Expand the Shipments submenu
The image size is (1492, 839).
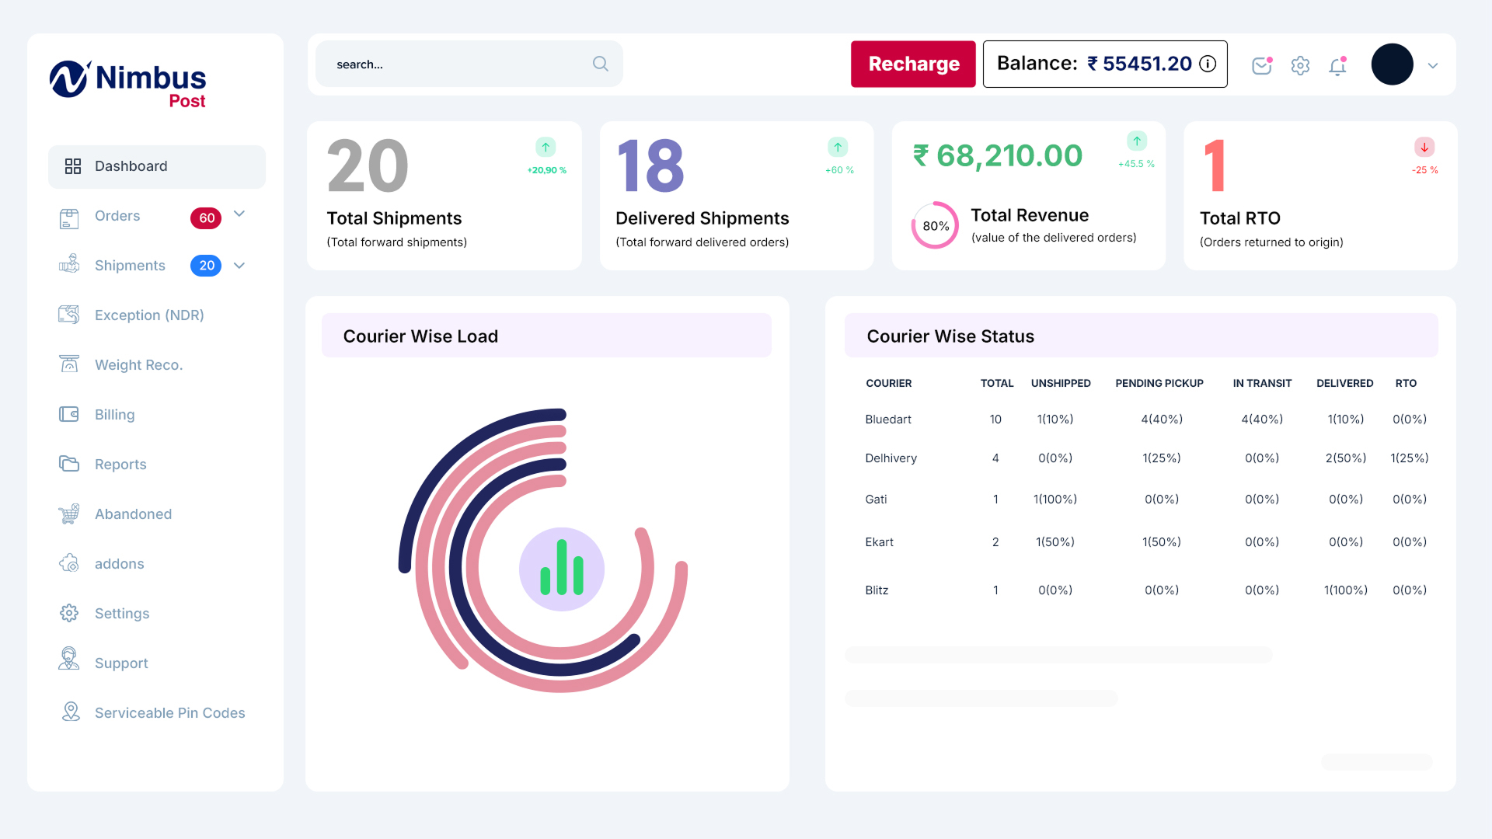coord(239,265)
